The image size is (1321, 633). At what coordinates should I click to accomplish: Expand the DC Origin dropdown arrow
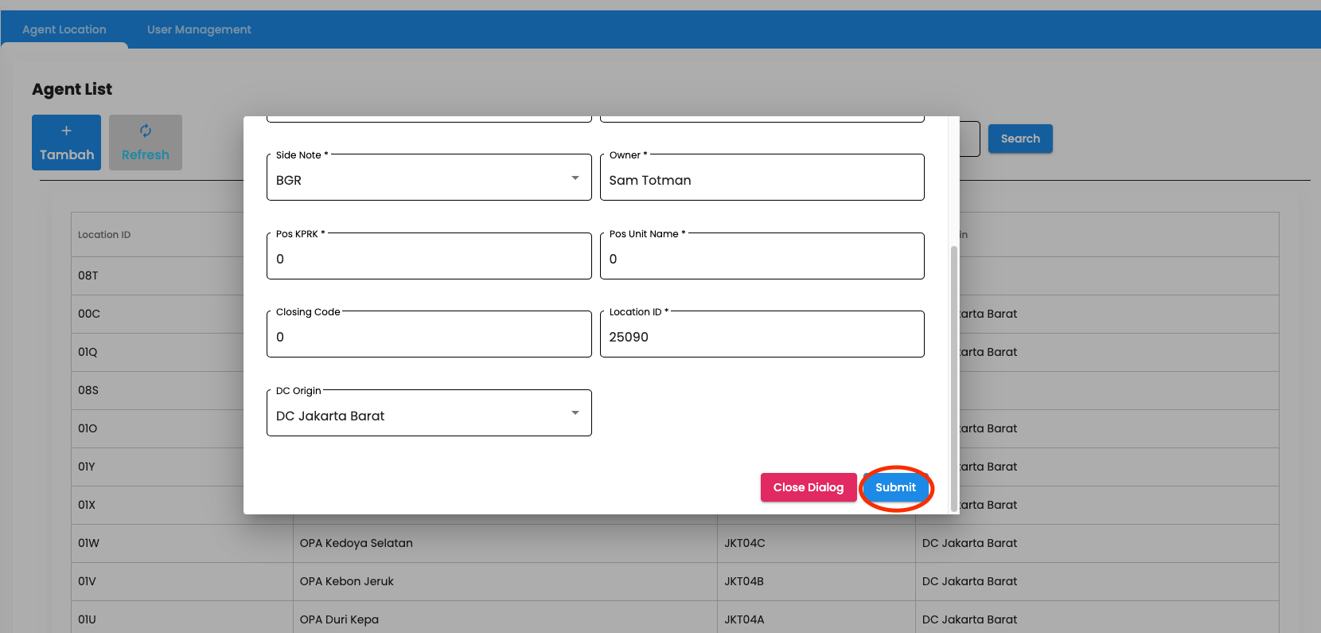coord(575,413)
